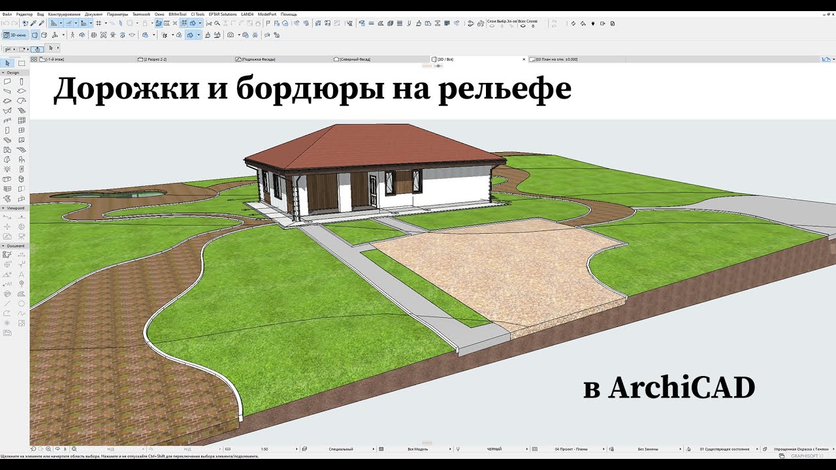The height and width of the screenshot is (470, 836).
Task: Open the Окно menu
Action: pyautogui.click(x=159, y=14)
